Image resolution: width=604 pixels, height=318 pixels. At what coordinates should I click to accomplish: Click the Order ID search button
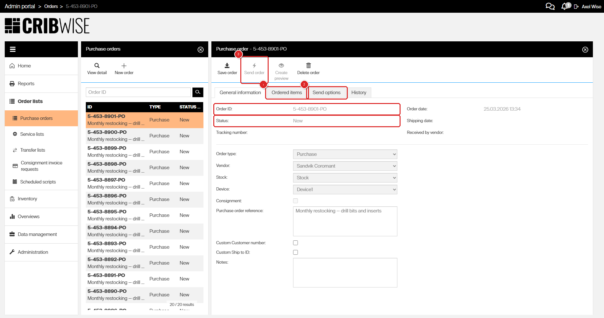point(198,92)
